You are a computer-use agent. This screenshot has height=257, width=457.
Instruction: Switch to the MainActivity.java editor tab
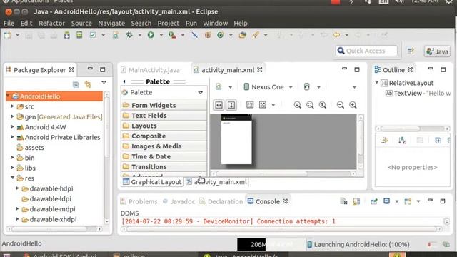[151, 70]
